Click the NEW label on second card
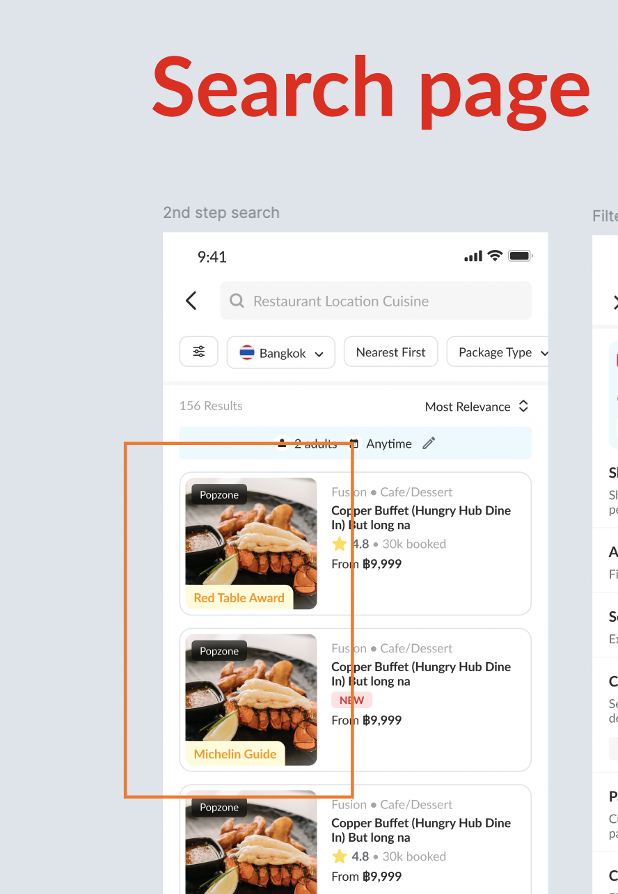The image size is (618, 894). point(352,700)
